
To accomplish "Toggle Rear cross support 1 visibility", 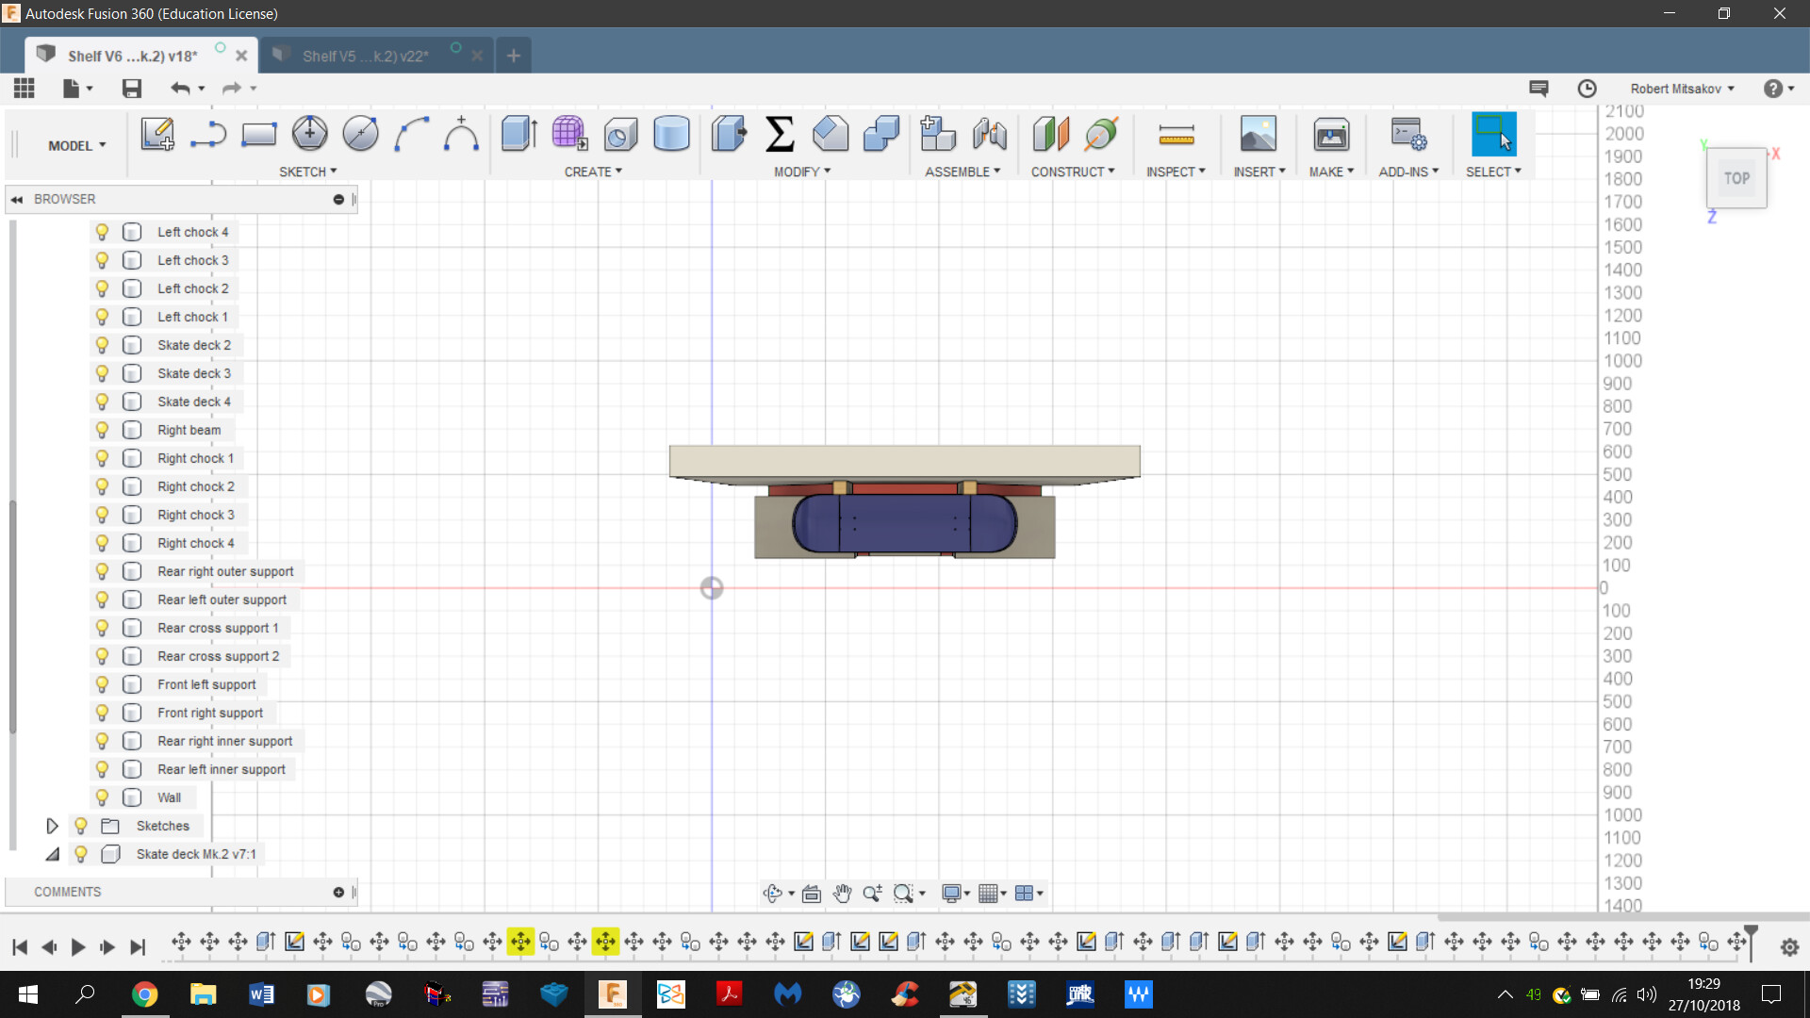I will point(102,628).
